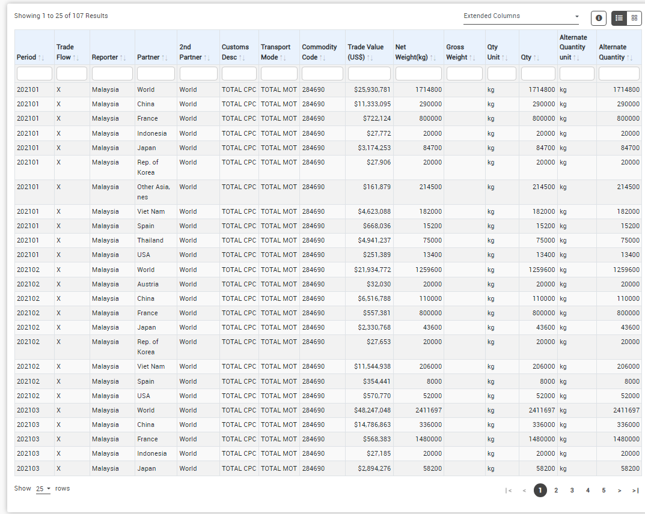645x514 pixels.
Task: Switch to grid view layout
Action: [x=634, y=18]
